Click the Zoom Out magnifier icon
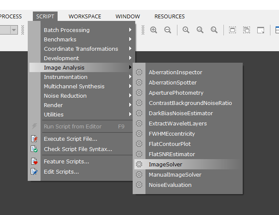 (168, 30)
